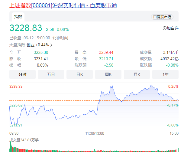Click the 创业 +0.44% index entry
Image resolution: width=184 pixels, height=154 pixels.
point(37,45)
